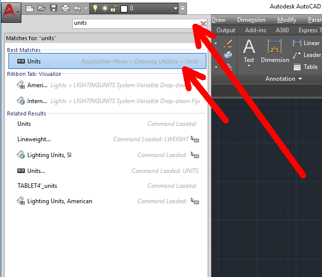322x277 pixels.
Task: Expand the Text tool dropdown arrow
Action: click(249, 66)
